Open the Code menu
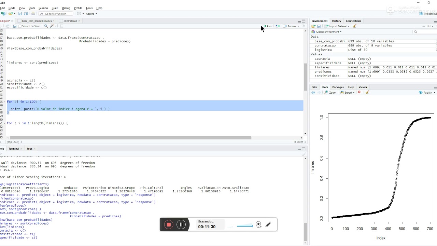Viewport: 437px width, 246px height. click(x=12, y=8)
